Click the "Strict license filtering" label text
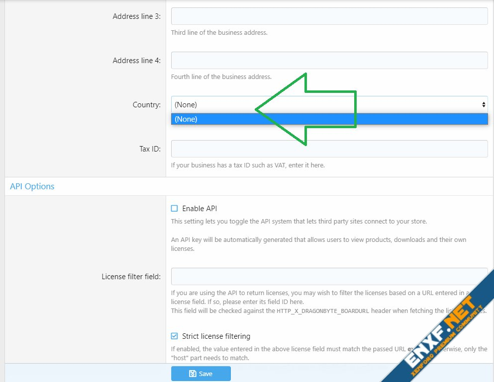 click(x=216, y=336)
